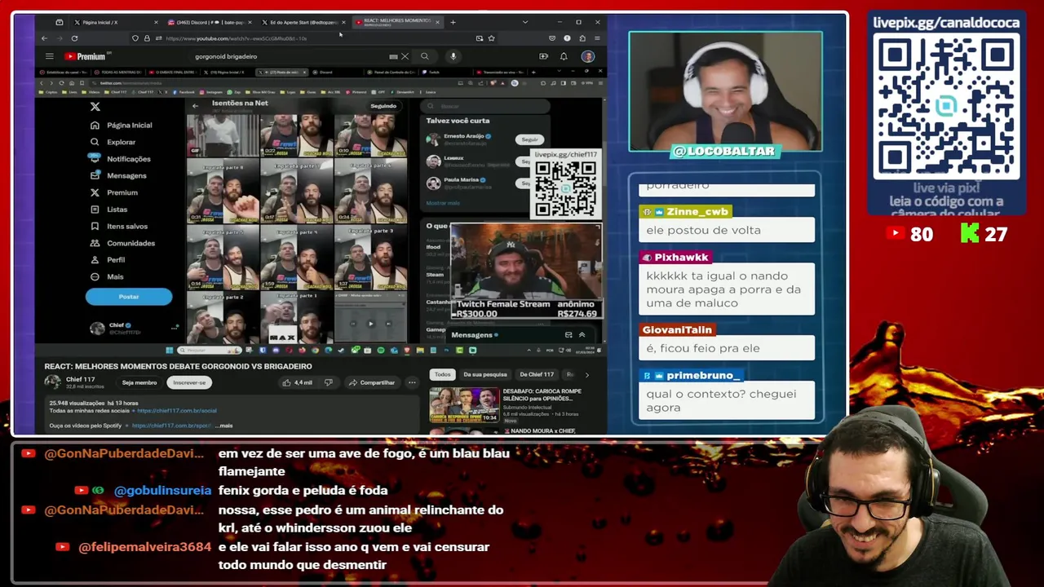
Task: Compose new message icon in Mensagens drawer
Action: 568,335
